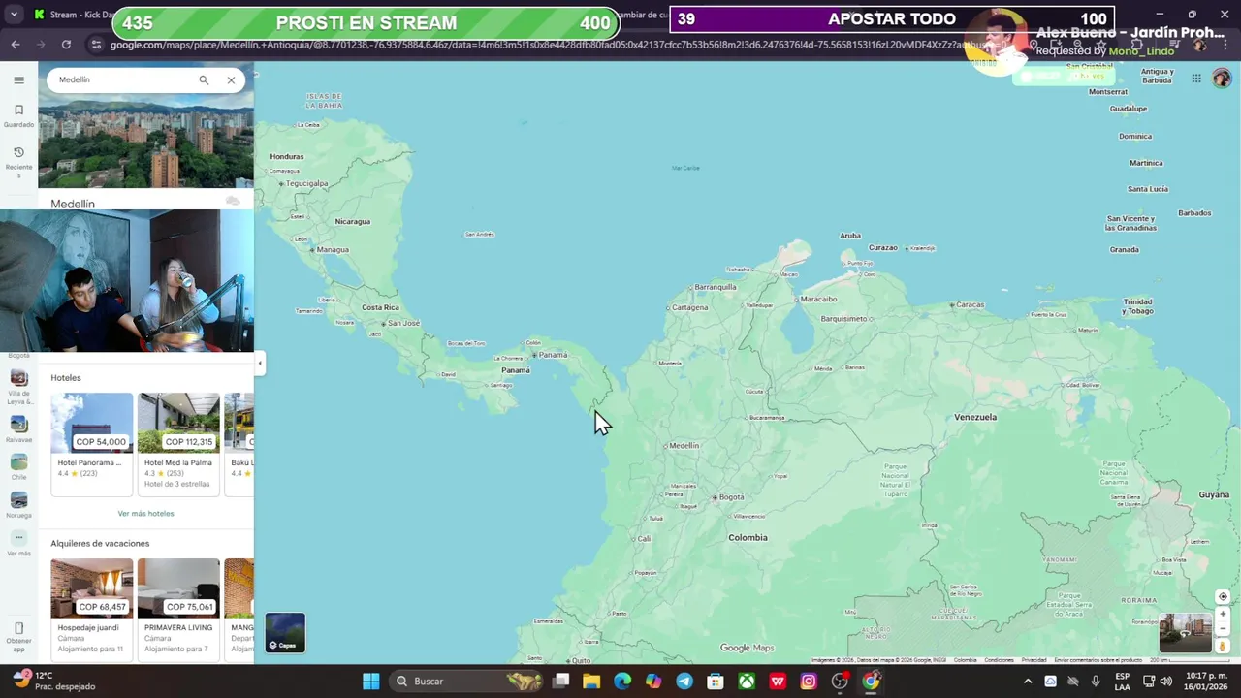This screenshot has height=698, width=1241.
Task: Click Cali label on the map
Action: (644, 539)
